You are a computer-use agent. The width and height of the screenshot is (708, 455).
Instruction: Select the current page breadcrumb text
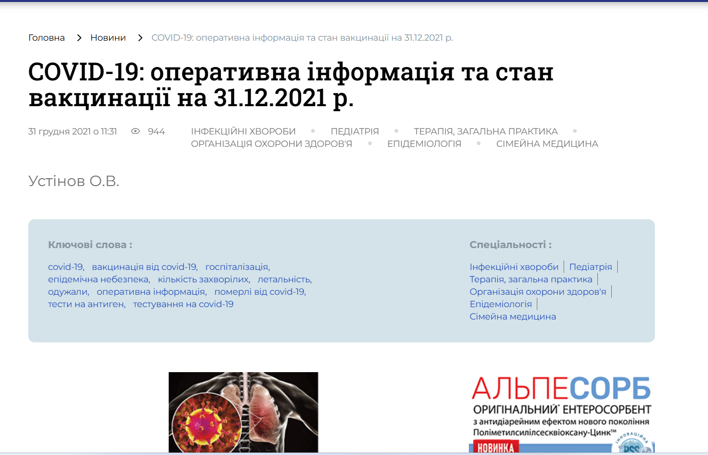tap(302, 38)
